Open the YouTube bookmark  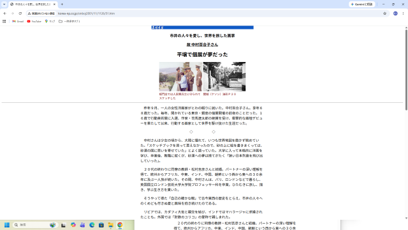(x=34, y=21)
